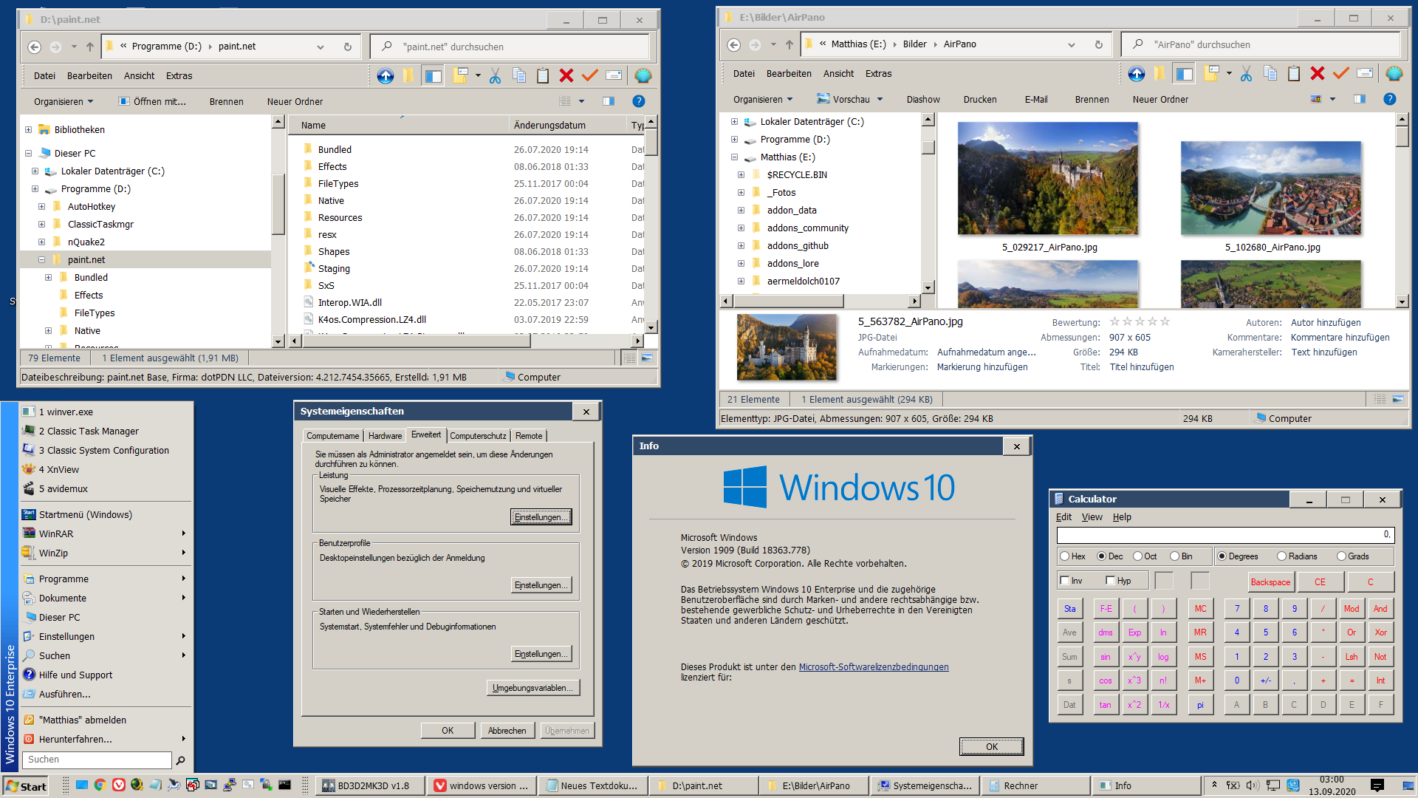Screen dimensions: 1418x798
Task: Click the horizontal scrollbar thumb in AirPano tree
Action: pos(788,301)
